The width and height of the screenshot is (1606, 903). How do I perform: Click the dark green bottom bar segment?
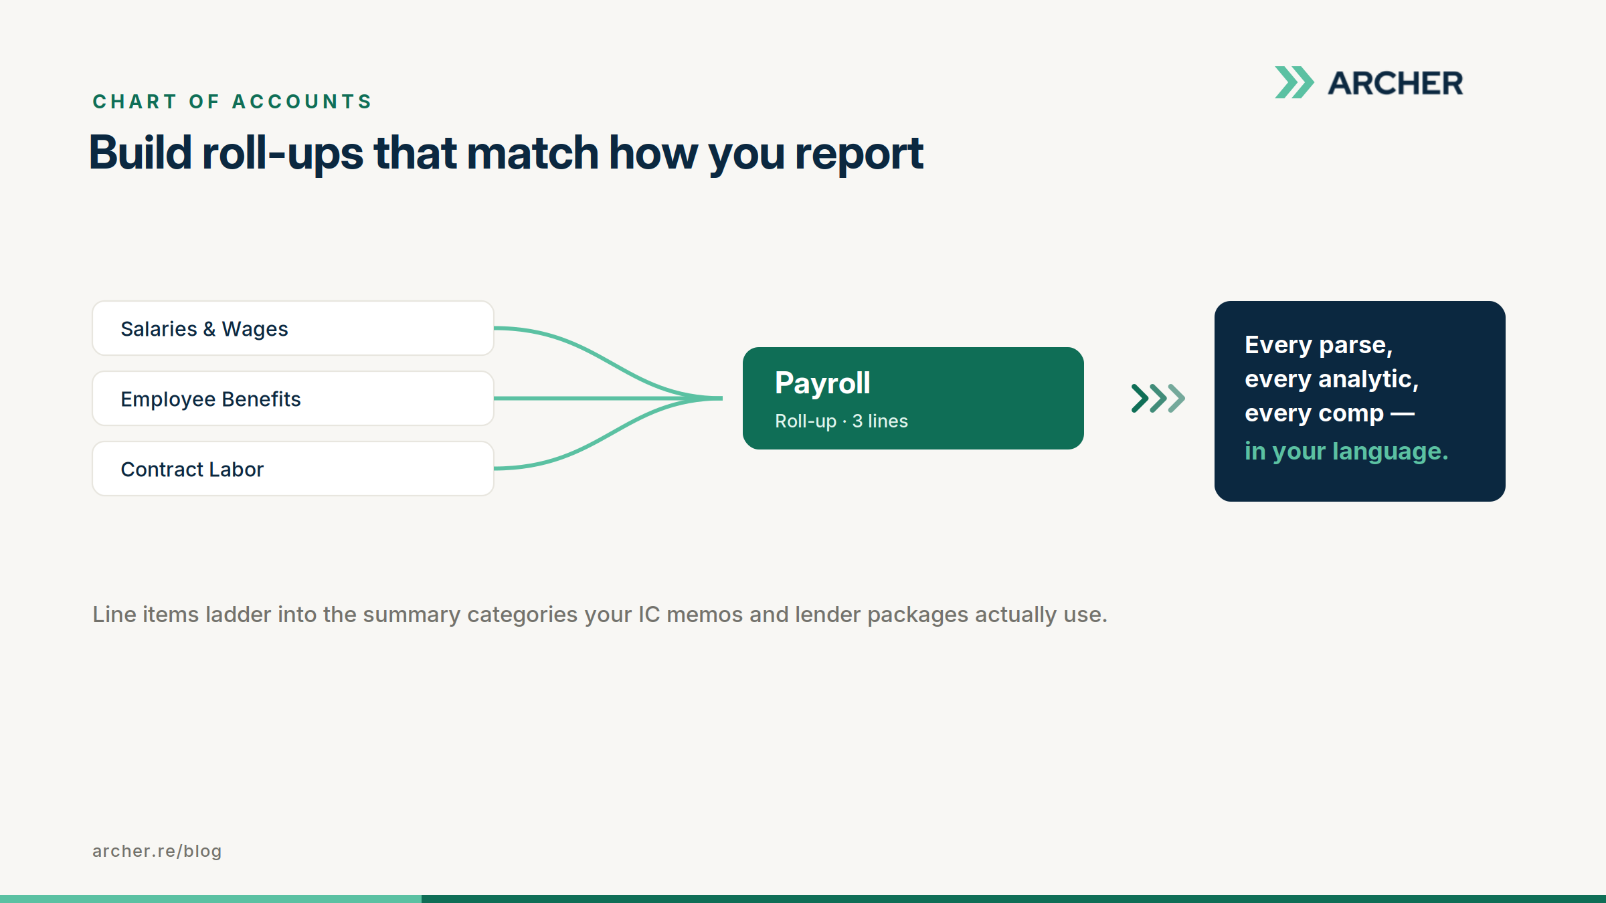point(1014,899)
